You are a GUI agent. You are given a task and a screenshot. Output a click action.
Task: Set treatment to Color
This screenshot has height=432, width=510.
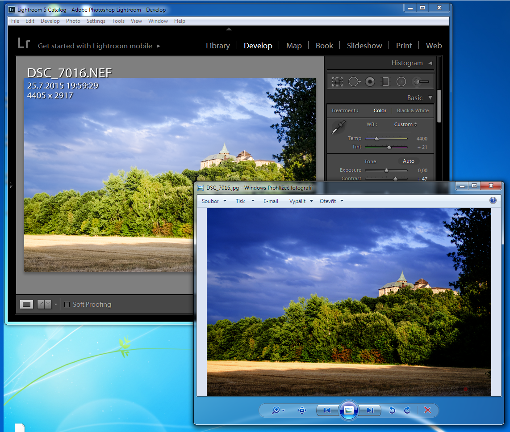pos(380,110)
